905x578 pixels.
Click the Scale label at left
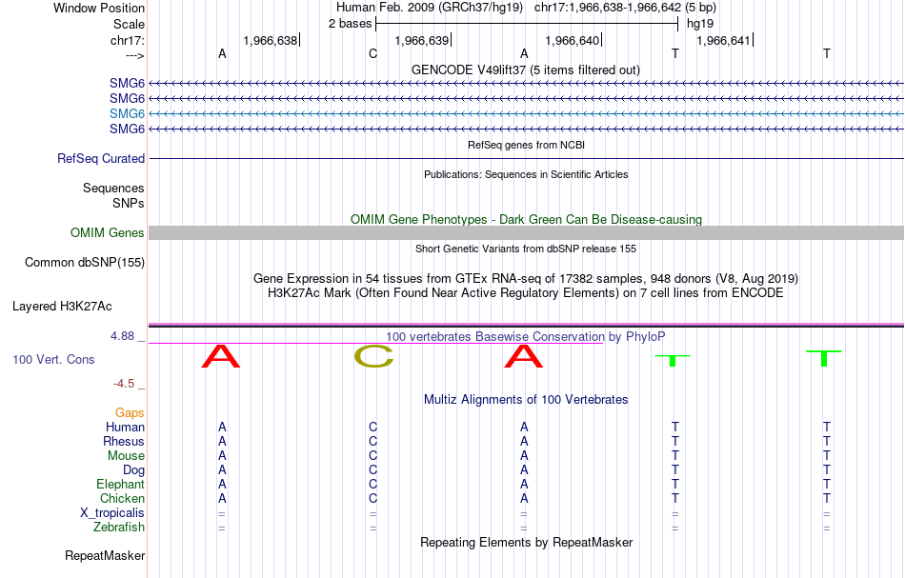[130, 24]
